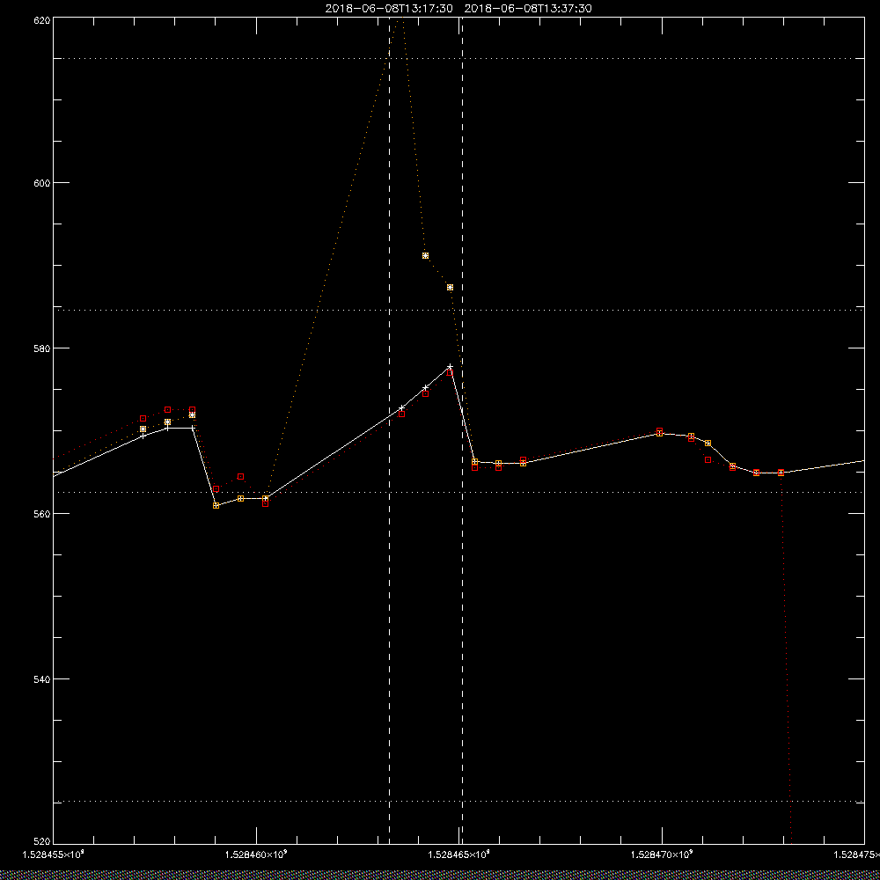Pick the orange data point near 587

(x=450, y=287)
